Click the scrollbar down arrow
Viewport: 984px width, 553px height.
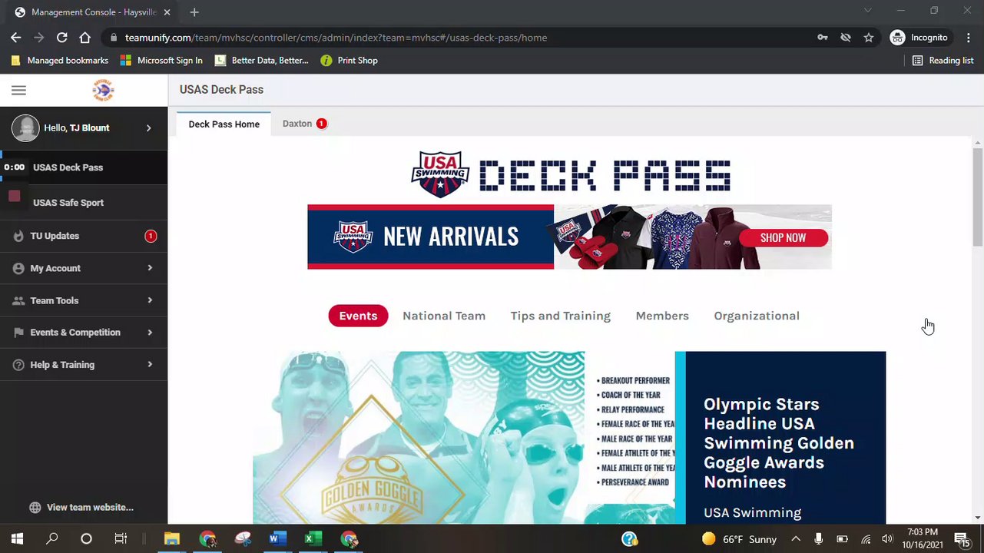coord(978,518)
